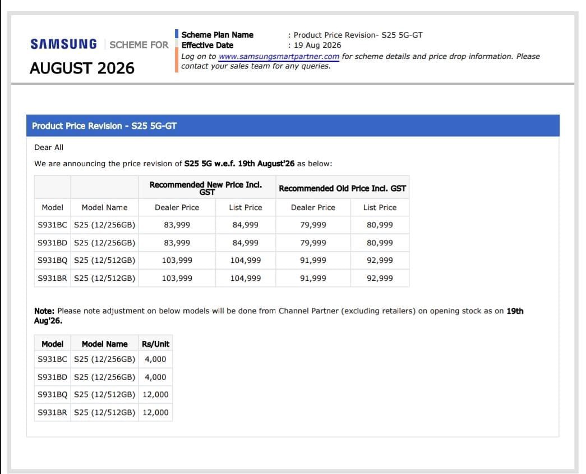Select new dealer price 103,999 for S931BQ

click(177, 260)
